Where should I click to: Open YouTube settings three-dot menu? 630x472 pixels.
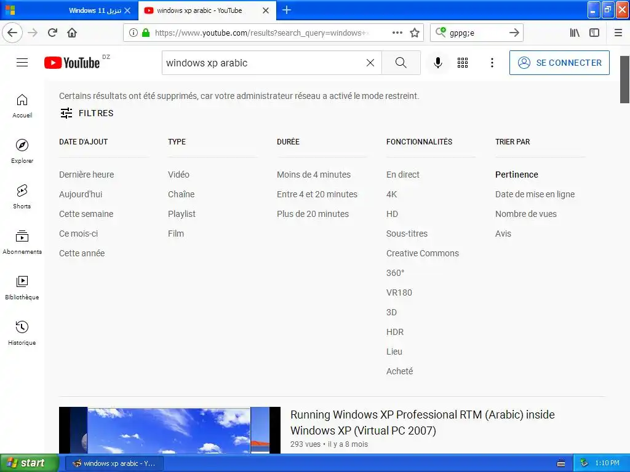492,63
